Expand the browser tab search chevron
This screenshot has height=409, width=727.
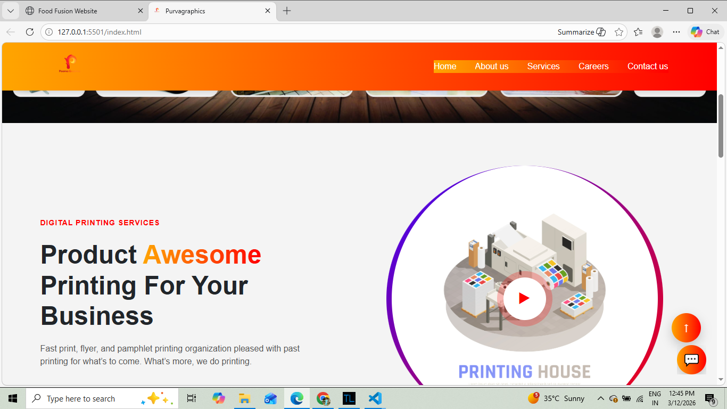10,11
